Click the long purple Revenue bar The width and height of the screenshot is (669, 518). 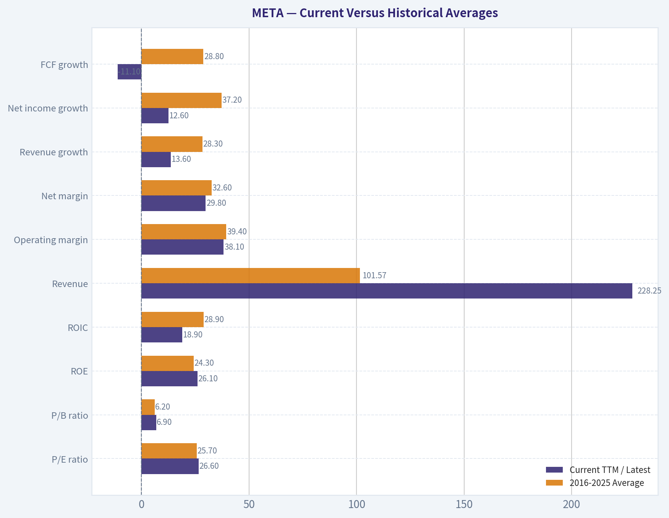(387, 291)
